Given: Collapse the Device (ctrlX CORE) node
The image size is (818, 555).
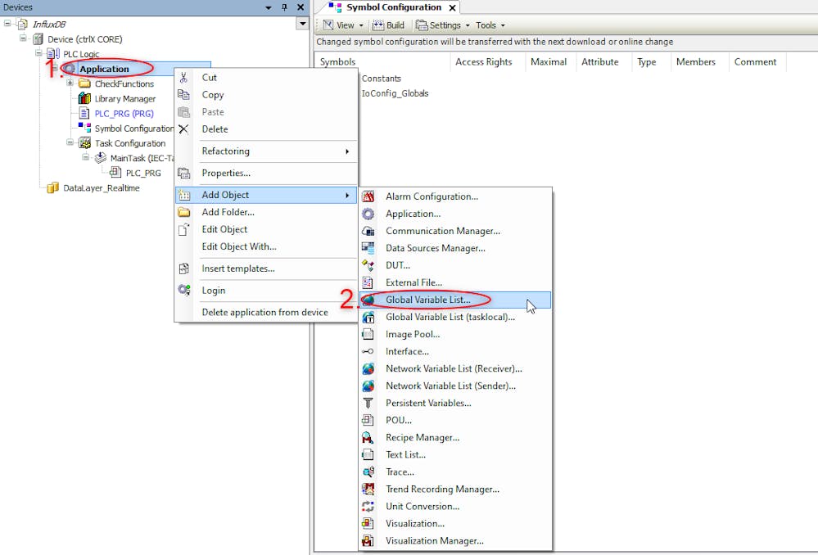Looking at the screenshot, I should point(23,38).
